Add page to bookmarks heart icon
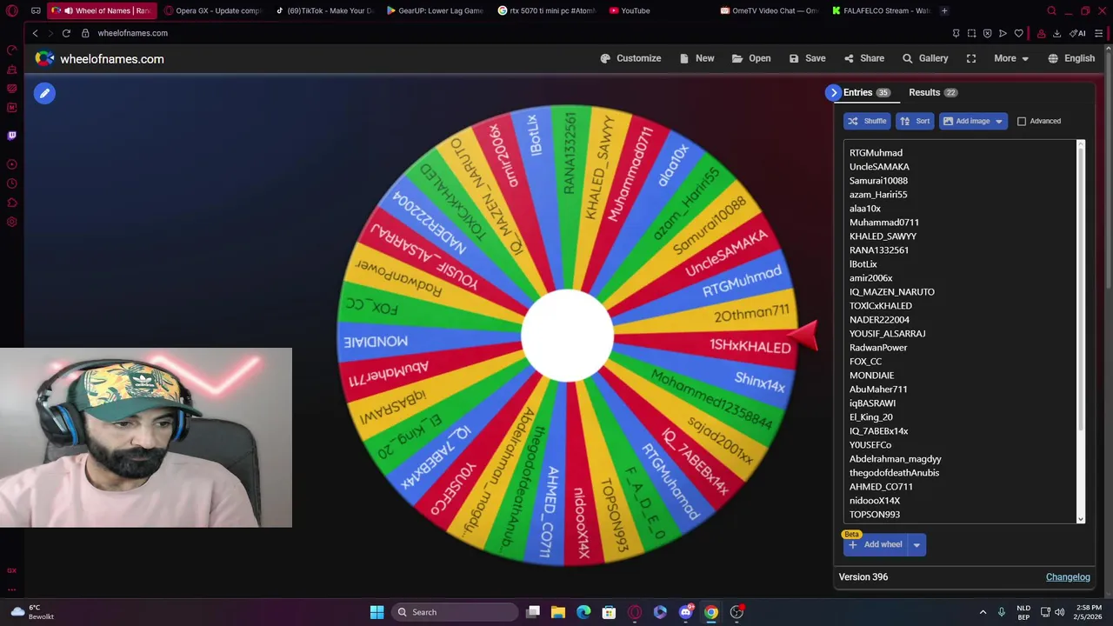Viewport: 1113px width, 626px height. [1018, 33]
